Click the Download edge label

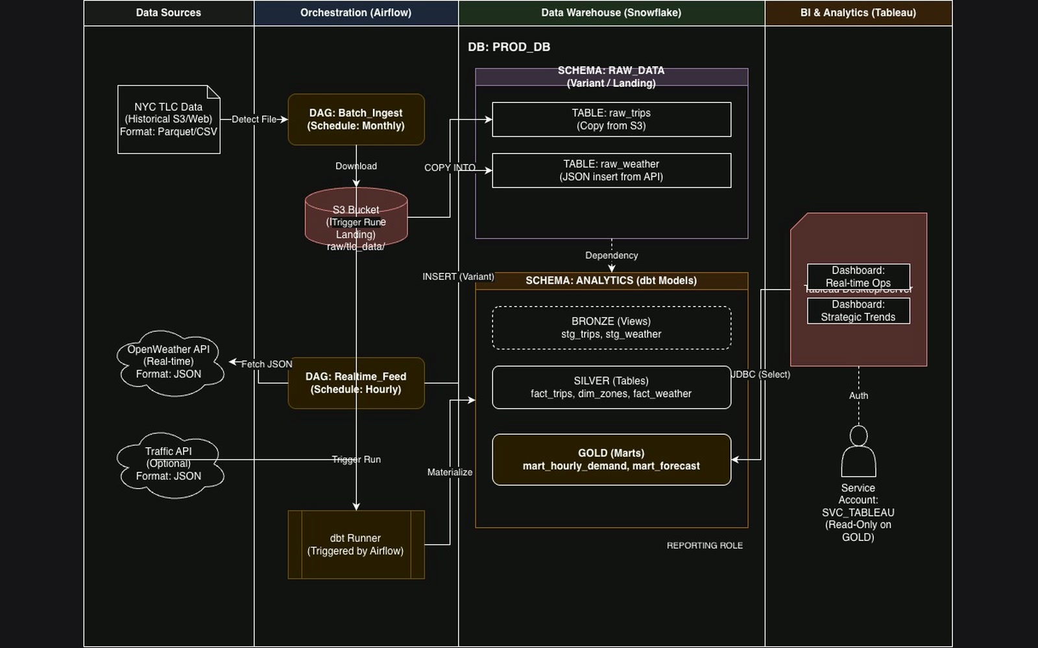click(x=356, y=166)
